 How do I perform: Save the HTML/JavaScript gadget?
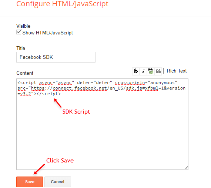(x=30, y=182)
